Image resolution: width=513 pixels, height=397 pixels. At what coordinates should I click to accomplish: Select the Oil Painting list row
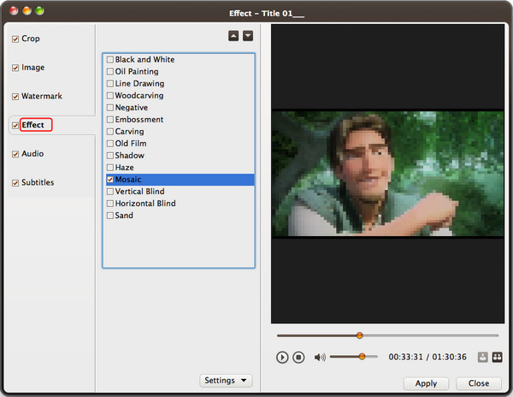pyautogui.click(x=180, y=72)
